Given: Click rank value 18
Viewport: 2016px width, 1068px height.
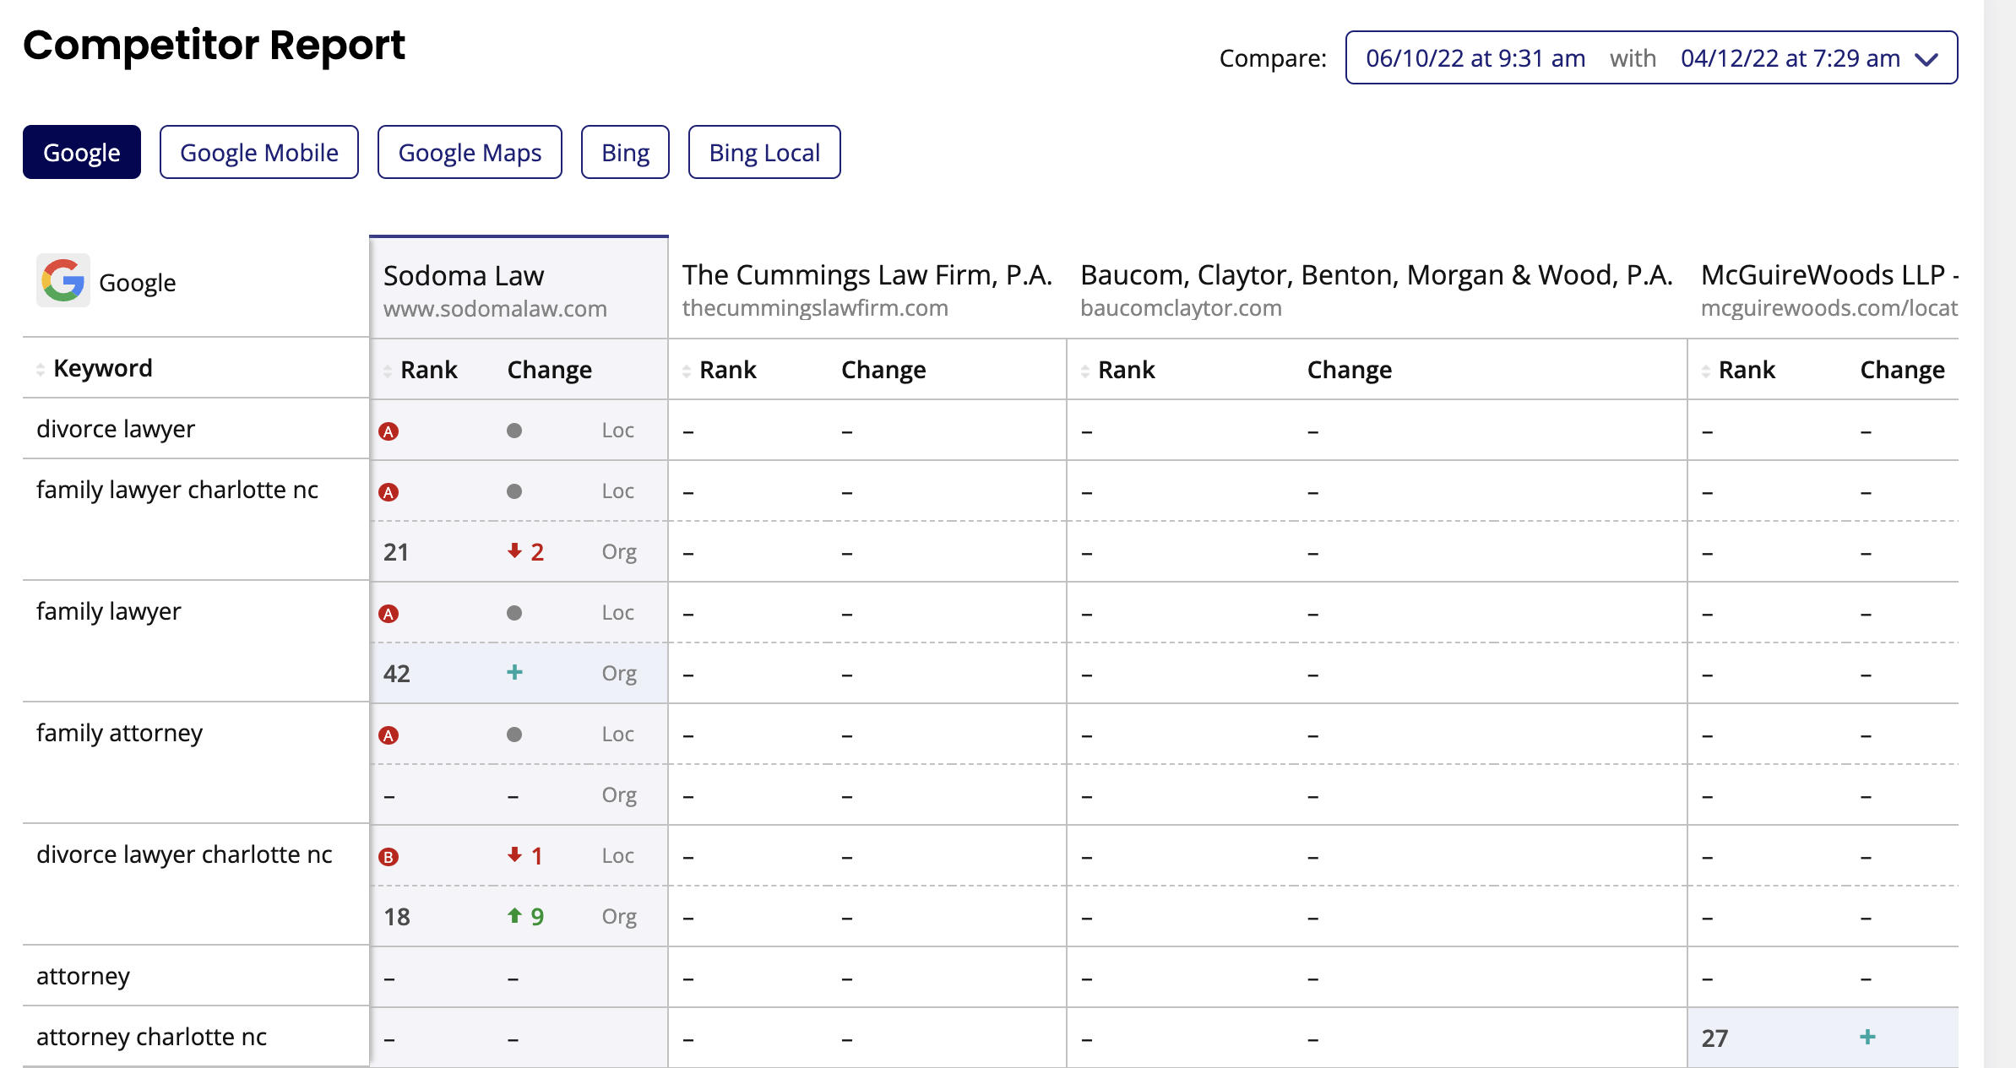Looking at the screenshot, I should (x=397, y=917).
